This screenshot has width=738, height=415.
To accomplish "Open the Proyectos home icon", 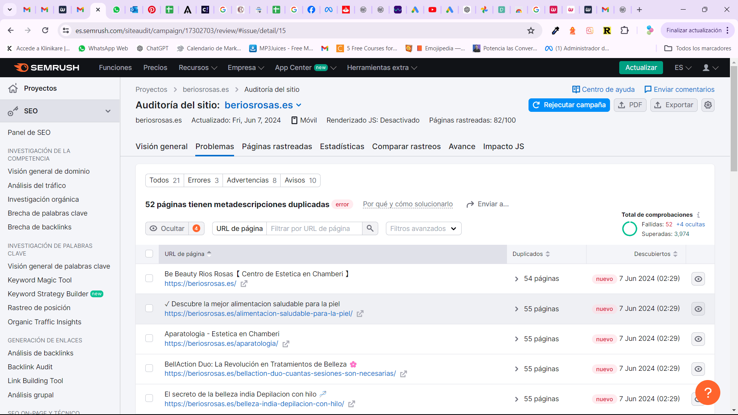I will [13, 88].
